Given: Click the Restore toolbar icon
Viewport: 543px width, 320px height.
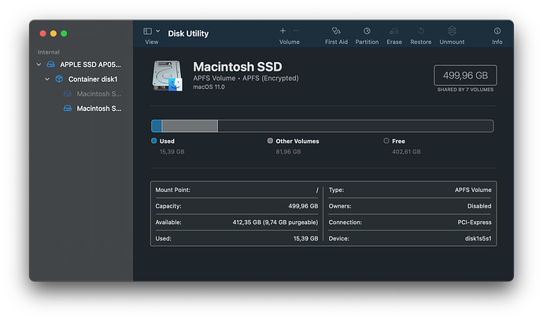Looking at the screenshot, I should (x=421, y=31).
